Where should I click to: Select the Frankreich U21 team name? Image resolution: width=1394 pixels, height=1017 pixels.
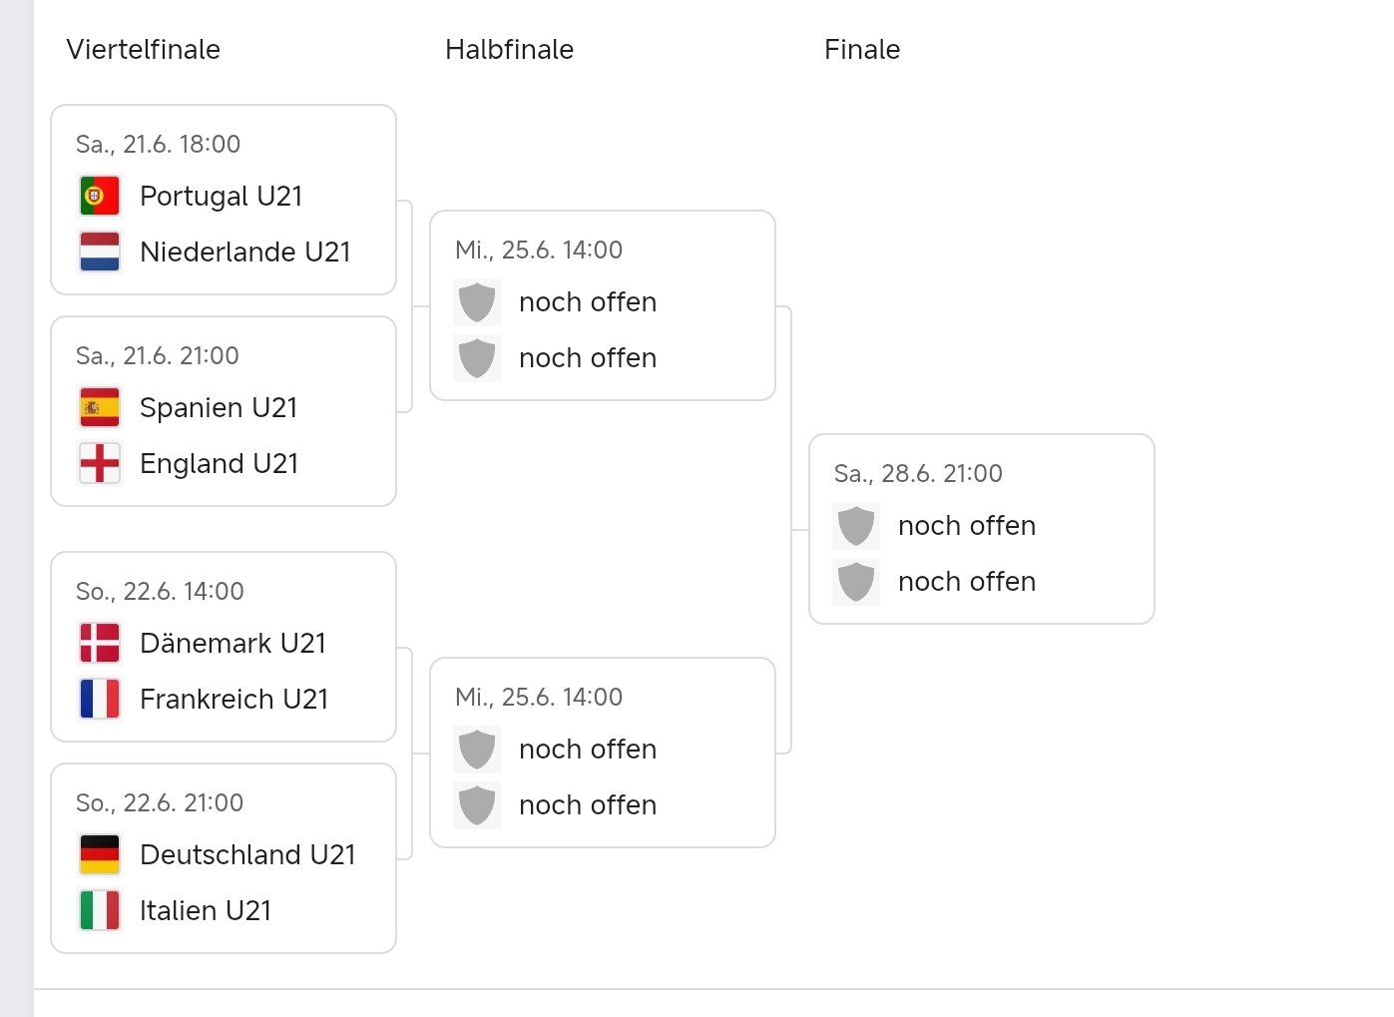tap(233, 699)
